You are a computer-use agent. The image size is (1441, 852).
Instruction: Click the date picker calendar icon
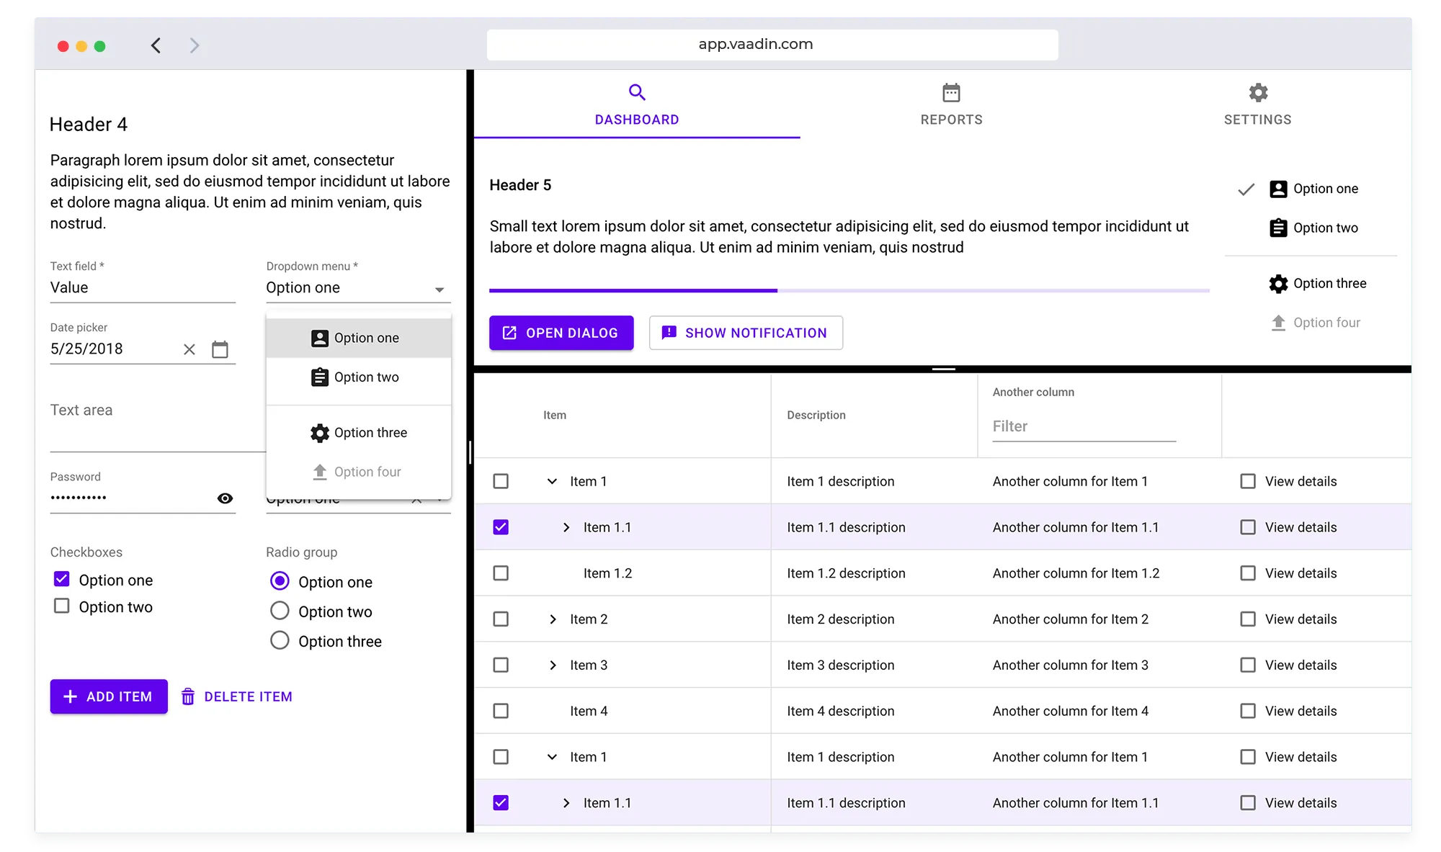[x=220, y=349]
